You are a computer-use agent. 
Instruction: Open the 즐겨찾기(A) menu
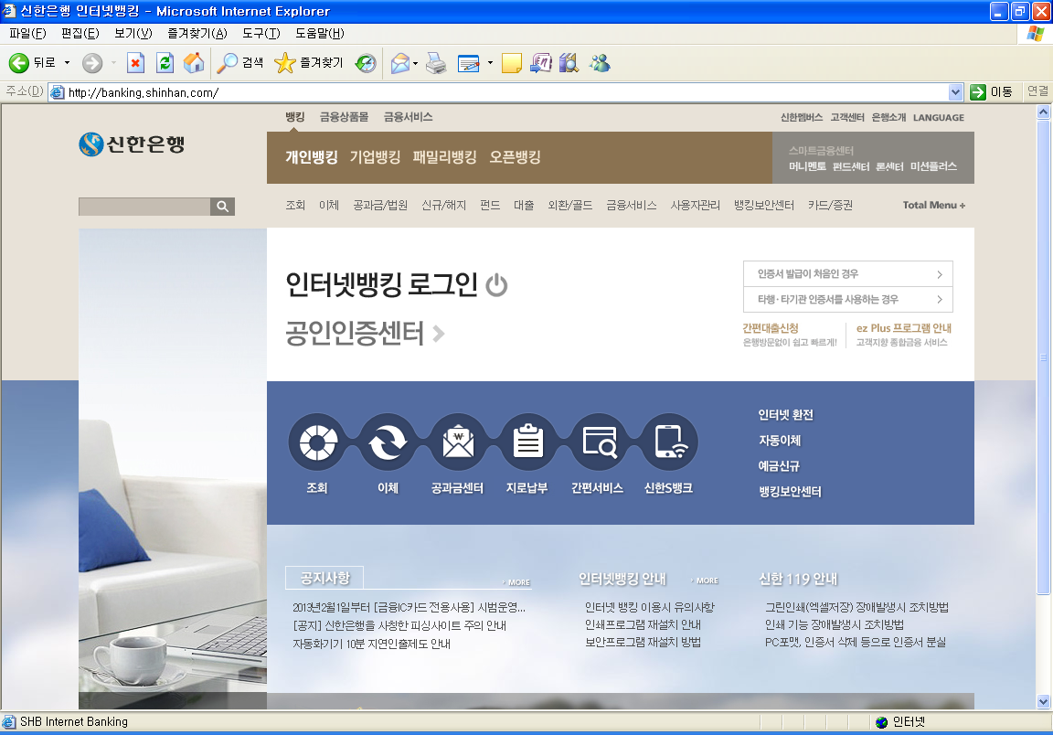197,34
